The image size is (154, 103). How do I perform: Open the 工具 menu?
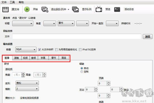tap(12, 2)
